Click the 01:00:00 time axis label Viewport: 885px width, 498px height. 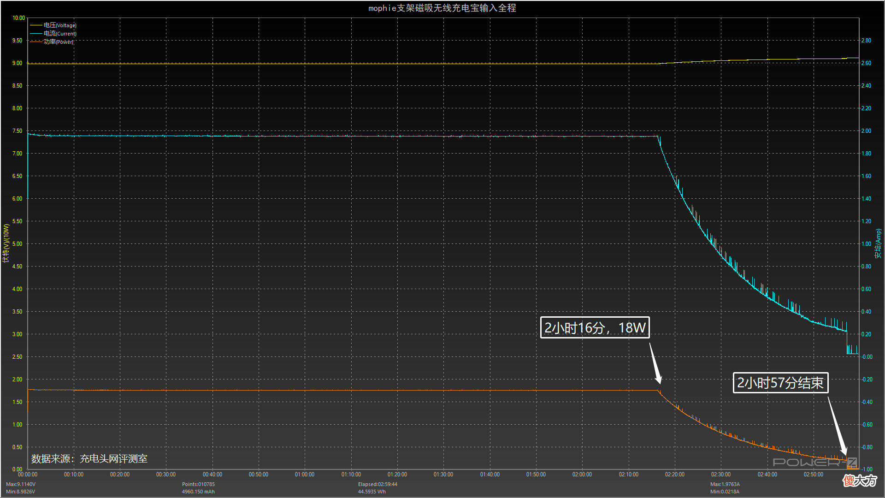point(305,474)
